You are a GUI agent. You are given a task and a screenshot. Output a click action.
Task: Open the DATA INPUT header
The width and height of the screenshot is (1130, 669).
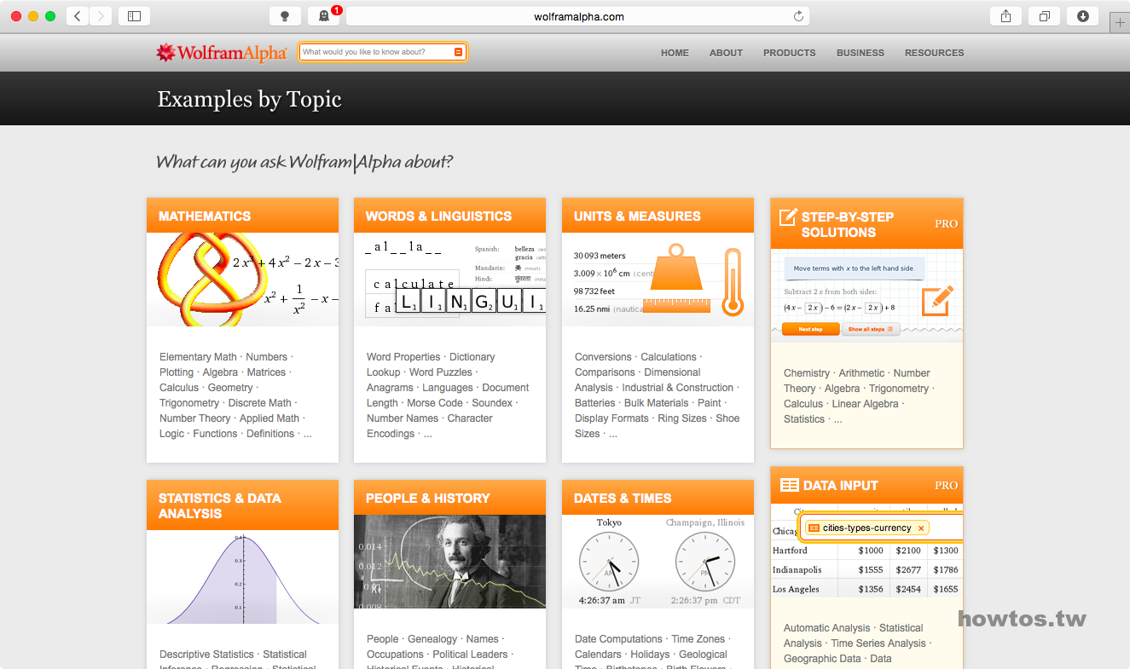(866, 485)
